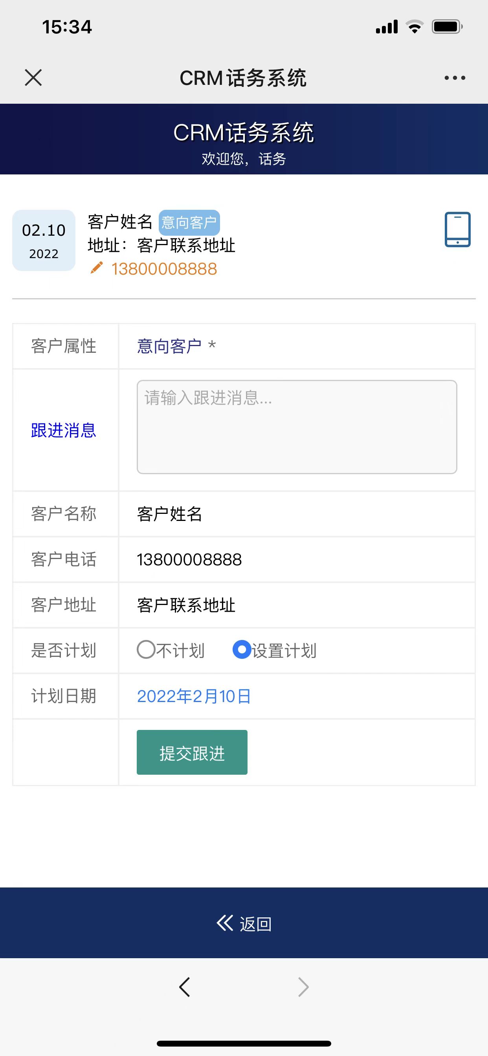488x1056 pixels.
Task: Focus the 跟进消息 text area
Action: click(297, 427)
